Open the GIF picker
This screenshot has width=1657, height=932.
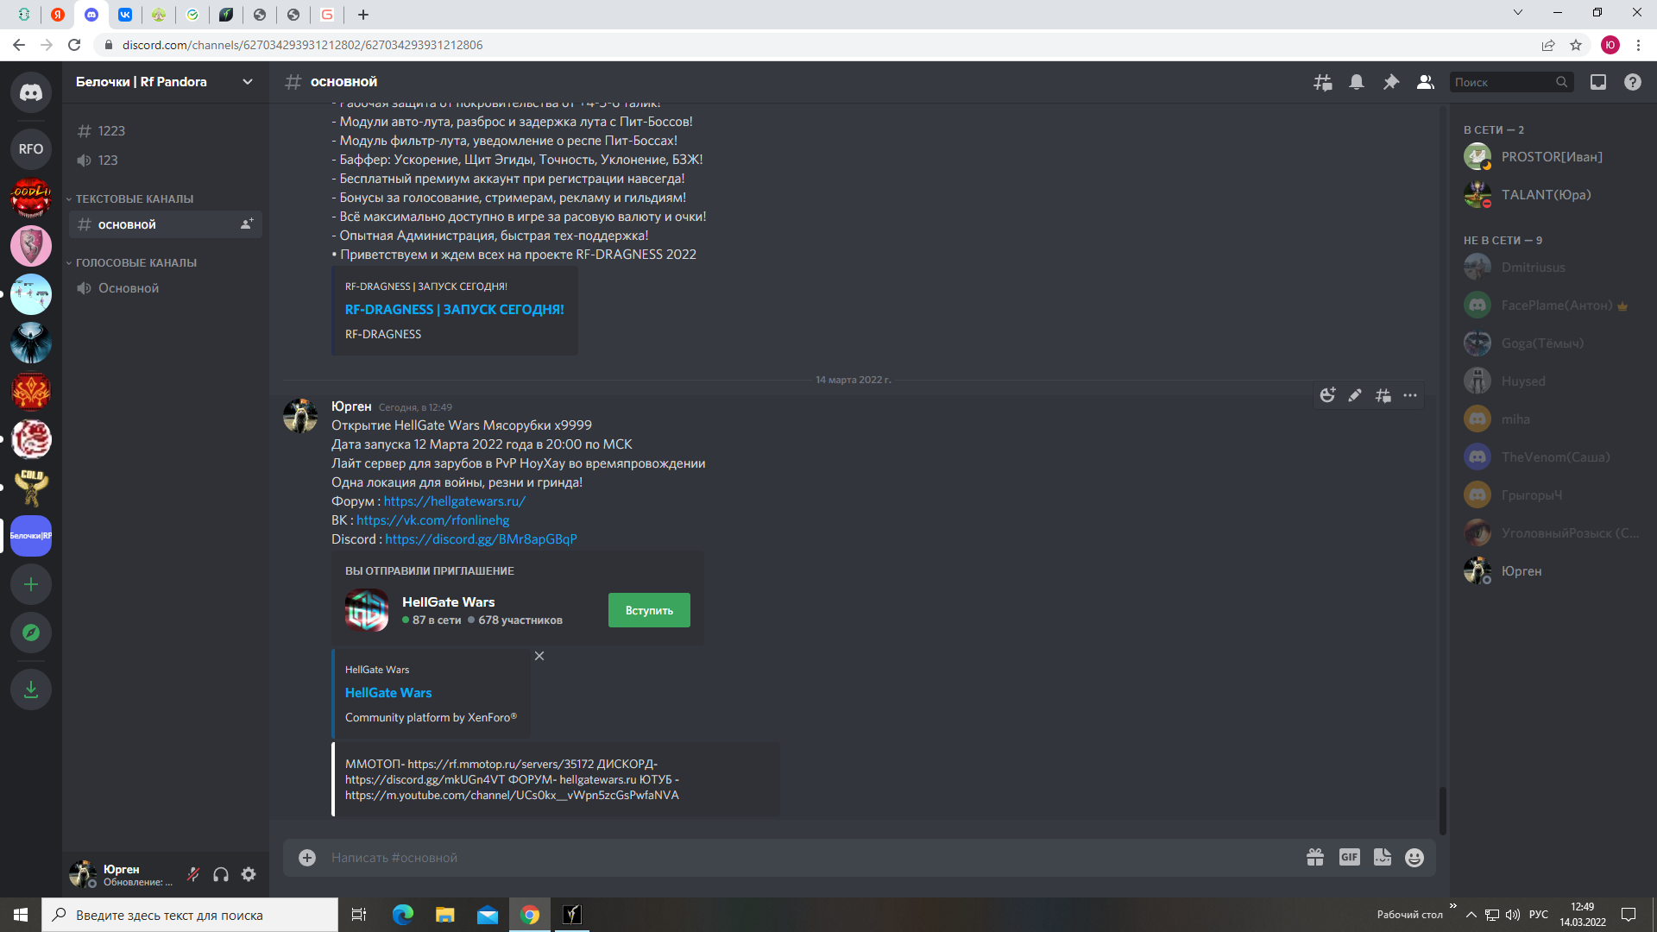1350,857
